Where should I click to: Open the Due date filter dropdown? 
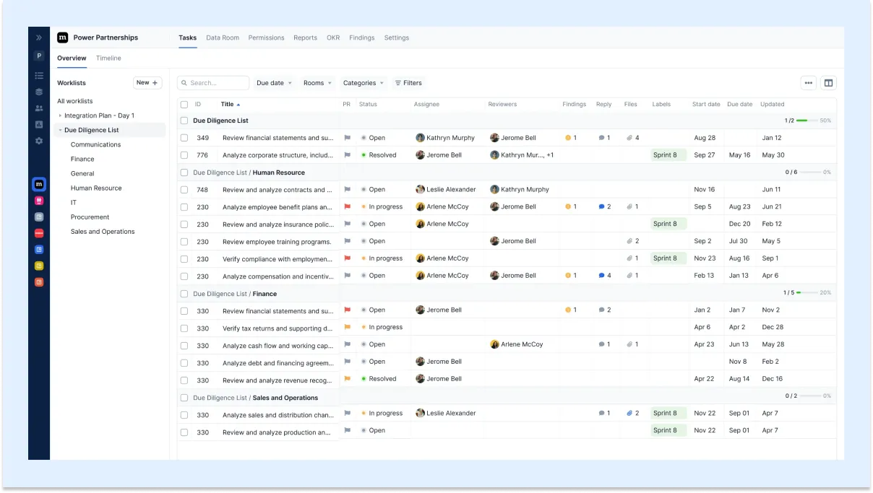point(274,83)
